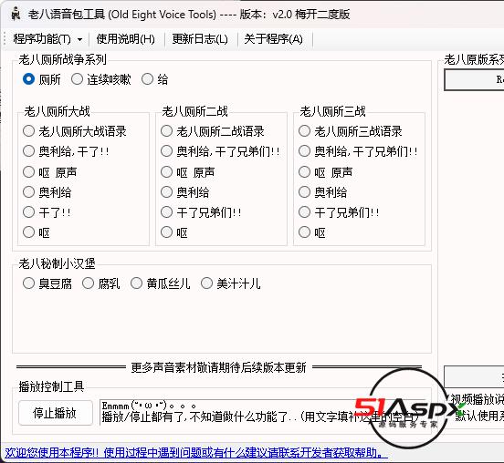Choose 老八厕所大战语录 radio button
Image resolution: width=504 pixels, height=463 pixels.
coord(75,131)
